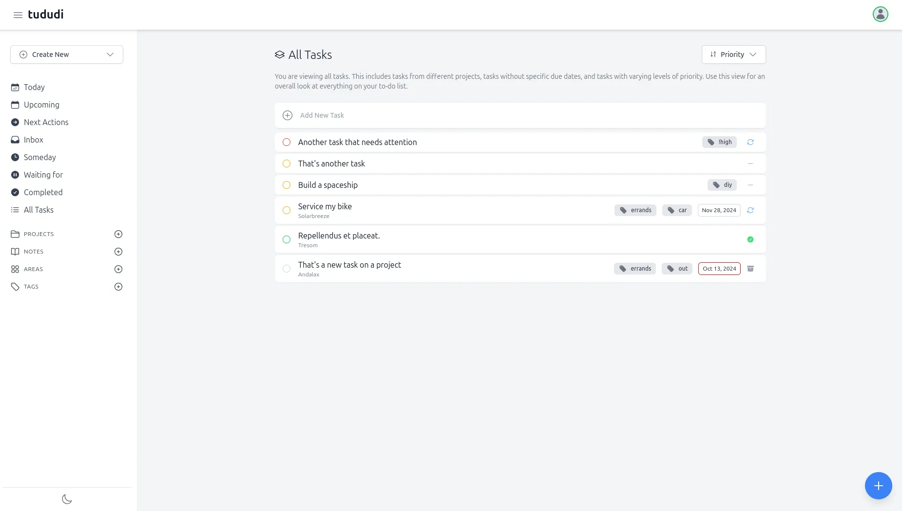Toggle completion of 'Repellendus et placeat.'
The height and width of the screenshot is (511, 902).
pos(287,239)
